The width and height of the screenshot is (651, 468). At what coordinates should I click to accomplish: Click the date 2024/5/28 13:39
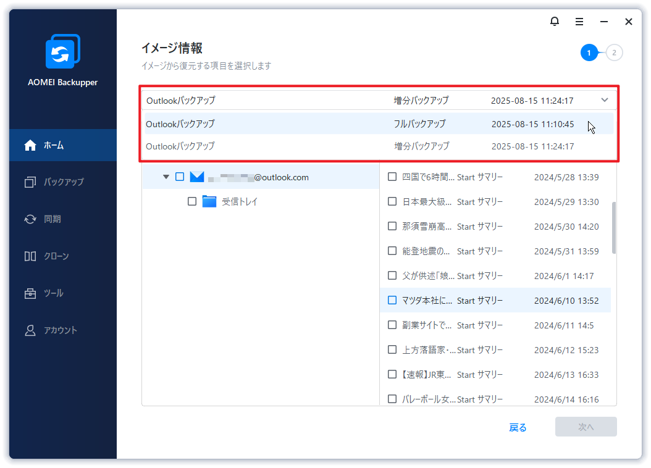point(566,177)
